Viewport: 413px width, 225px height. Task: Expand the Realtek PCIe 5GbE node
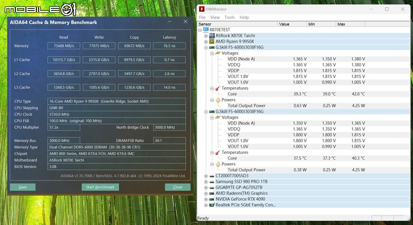coord(206,205)
